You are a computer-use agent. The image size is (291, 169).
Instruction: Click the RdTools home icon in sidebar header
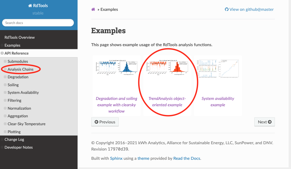pos(30,6)
